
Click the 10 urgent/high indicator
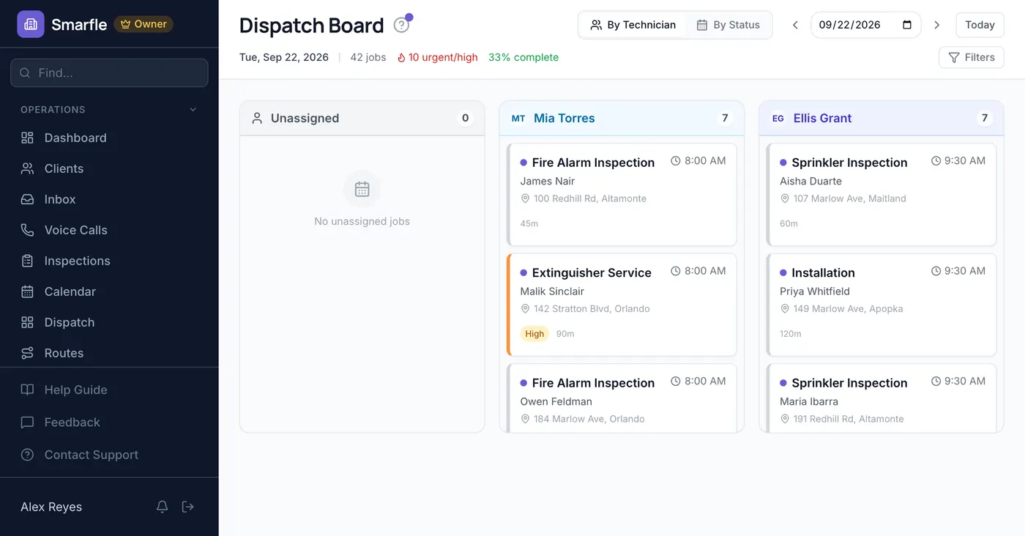(437, 57)
